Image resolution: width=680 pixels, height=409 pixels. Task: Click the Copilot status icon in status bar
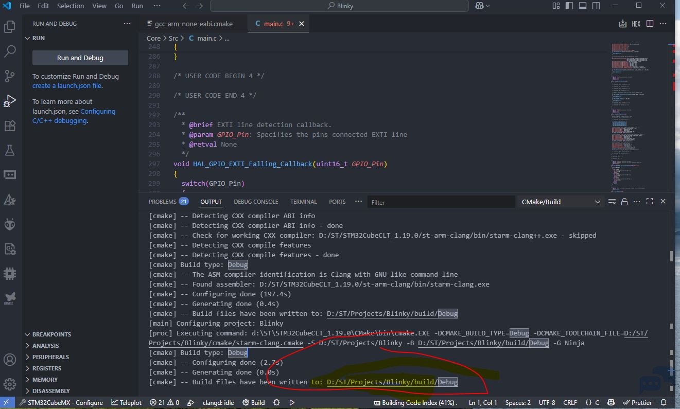click(x=612, y=403)
